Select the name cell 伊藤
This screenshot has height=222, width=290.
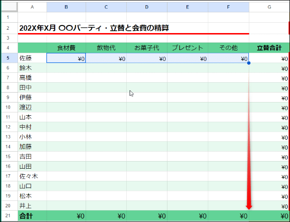click(x=32, y=97)
